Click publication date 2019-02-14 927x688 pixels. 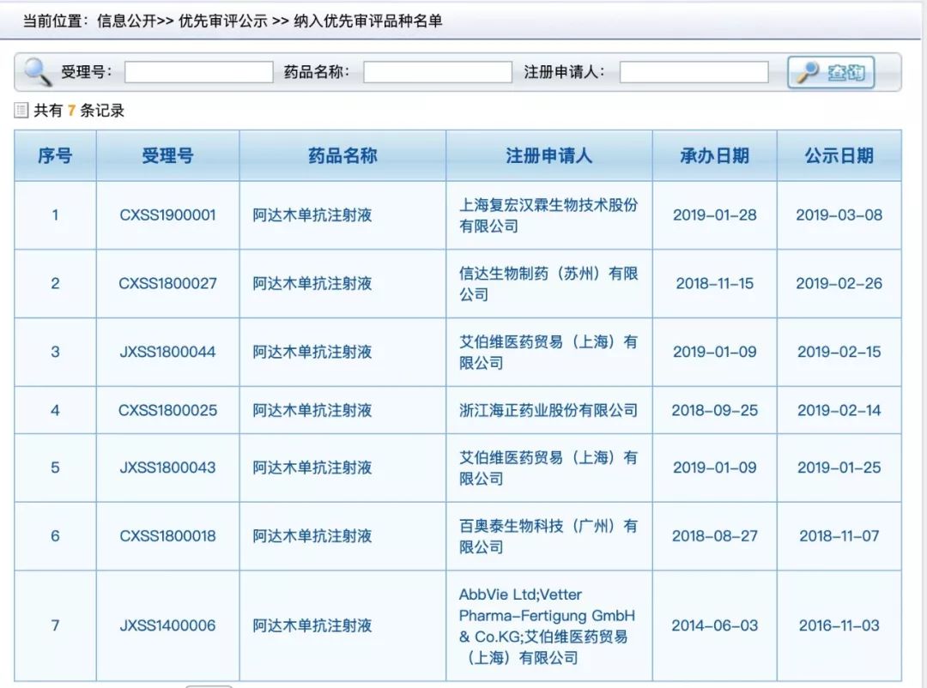tap(839, 410)
